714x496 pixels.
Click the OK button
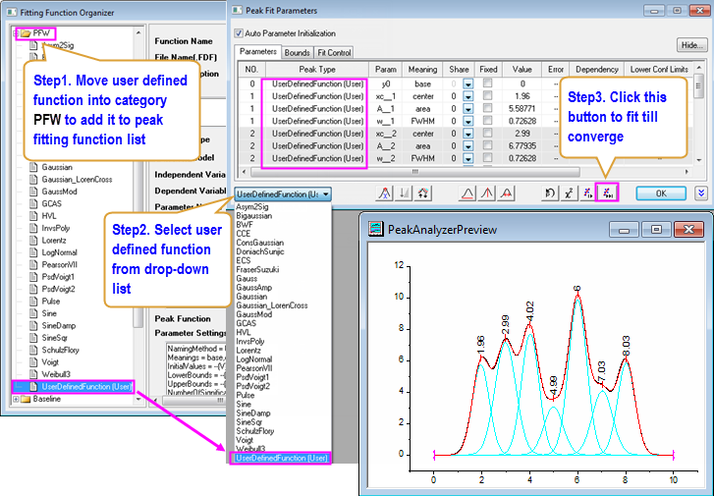tap(660, 194)
